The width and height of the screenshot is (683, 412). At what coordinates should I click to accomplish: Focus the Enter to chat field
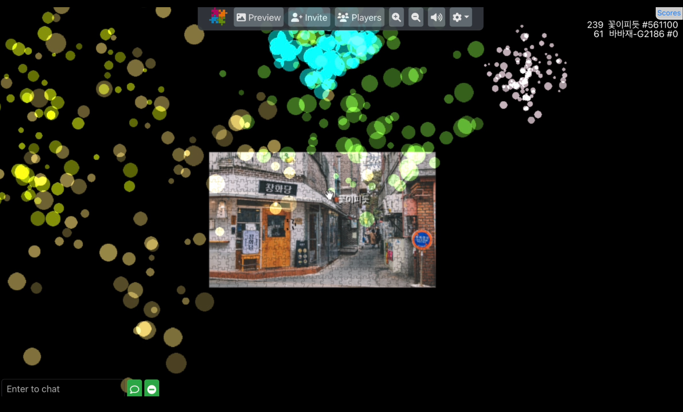[x=64, y=389]
